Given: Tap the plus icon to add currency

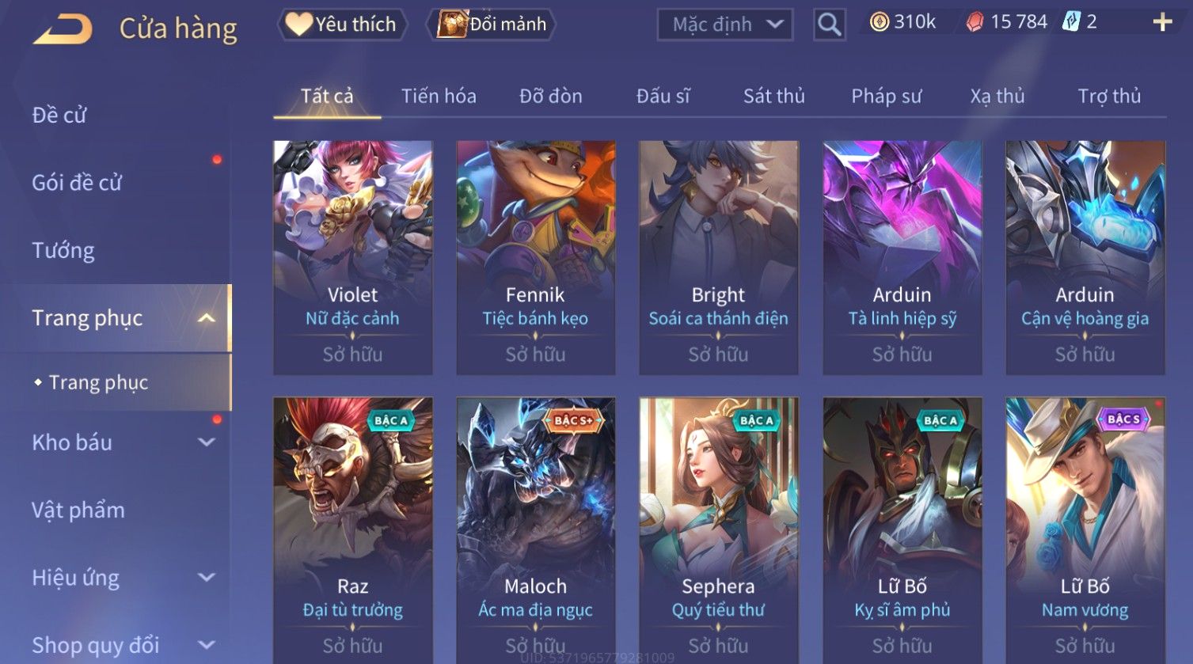Looking at the screenshot, I should (1162, 22).
